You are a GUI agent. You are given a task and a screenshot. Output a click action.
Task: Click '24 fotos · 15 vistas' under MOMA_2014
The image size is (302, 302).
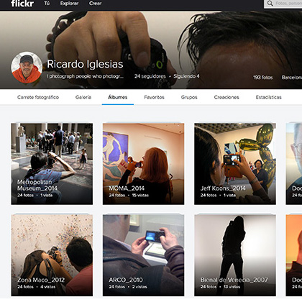pyautogui.click(x=129, y=195)
